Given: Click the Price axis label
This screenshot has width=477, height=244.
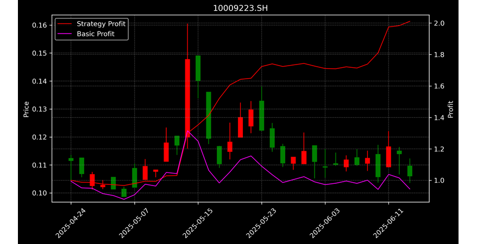Looking at the screenshot, I should (26, 110).
